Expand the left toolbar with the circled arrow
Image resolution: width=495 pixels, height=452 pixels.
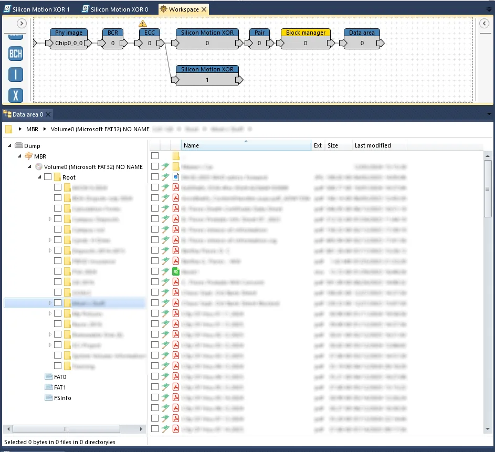[x=22, y=23]
